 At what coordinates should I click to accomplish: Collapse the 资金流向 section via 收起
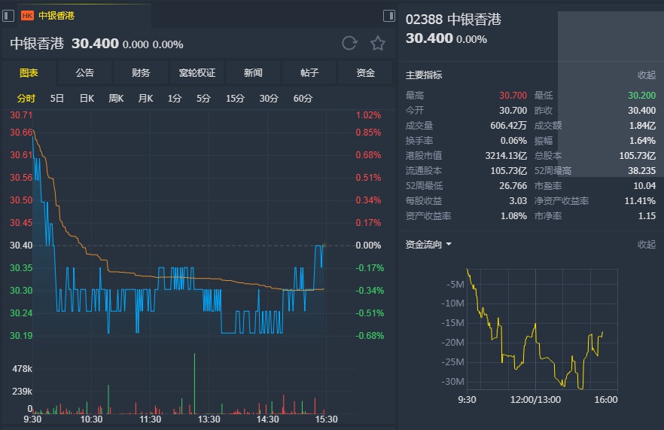pyautogui.click(x=647, y=245)
